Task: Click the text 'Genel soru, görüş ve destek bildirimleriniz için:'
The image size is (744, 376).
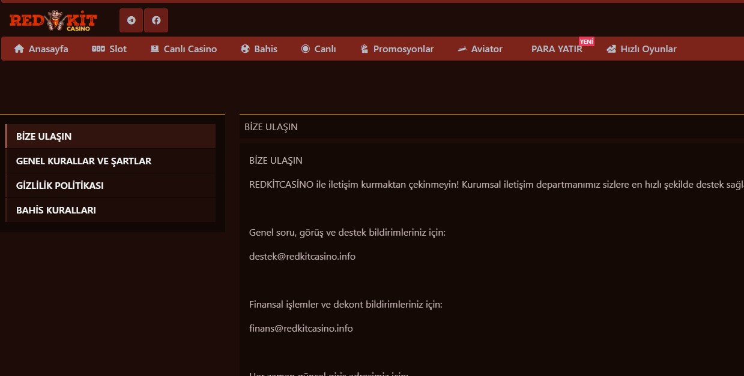Action: coord(347,233)
